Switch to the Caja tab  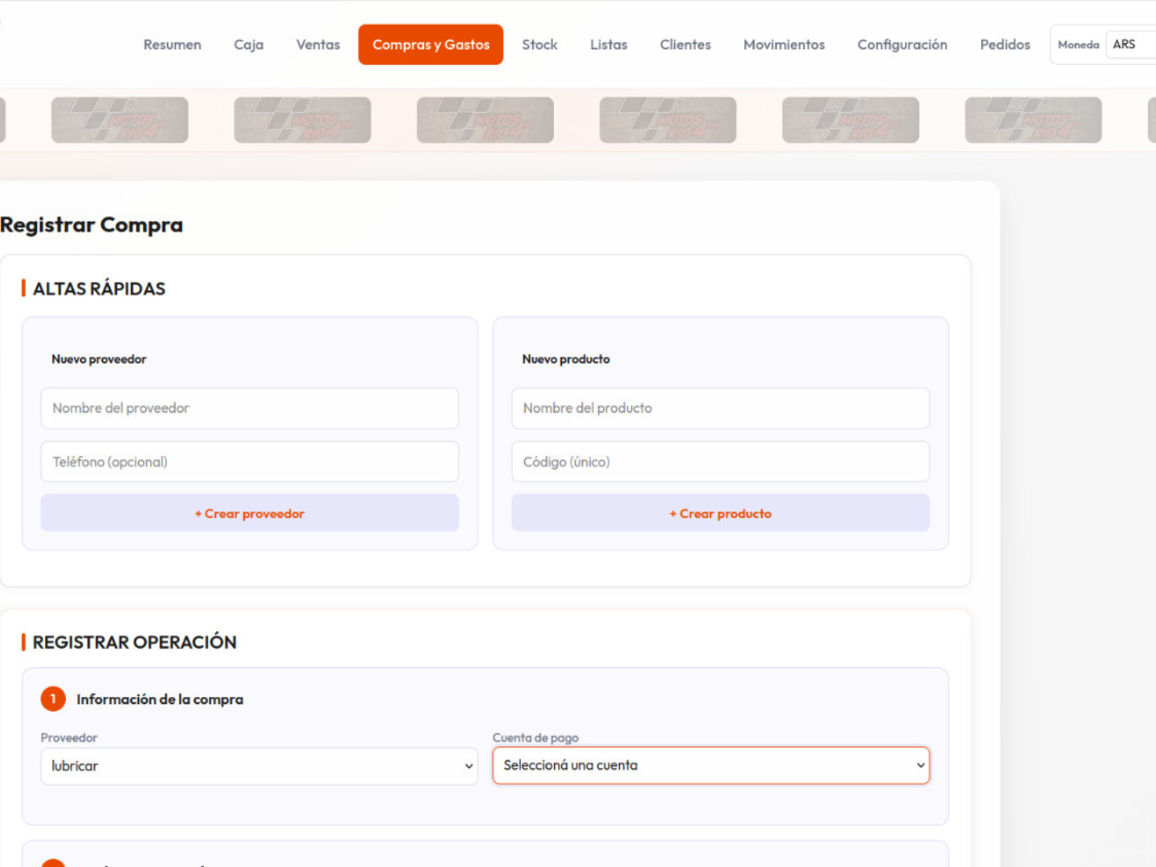(248, 45)
